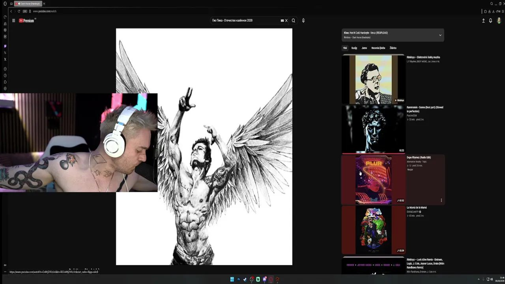Select the 'Neseniai įkelta' filter chip
The image size is (505, 284).
(x=378, y=48)
